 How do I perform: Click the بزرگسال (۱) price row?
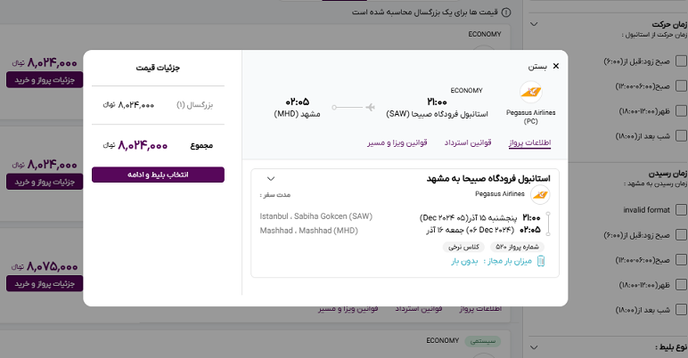coord(158,105)
